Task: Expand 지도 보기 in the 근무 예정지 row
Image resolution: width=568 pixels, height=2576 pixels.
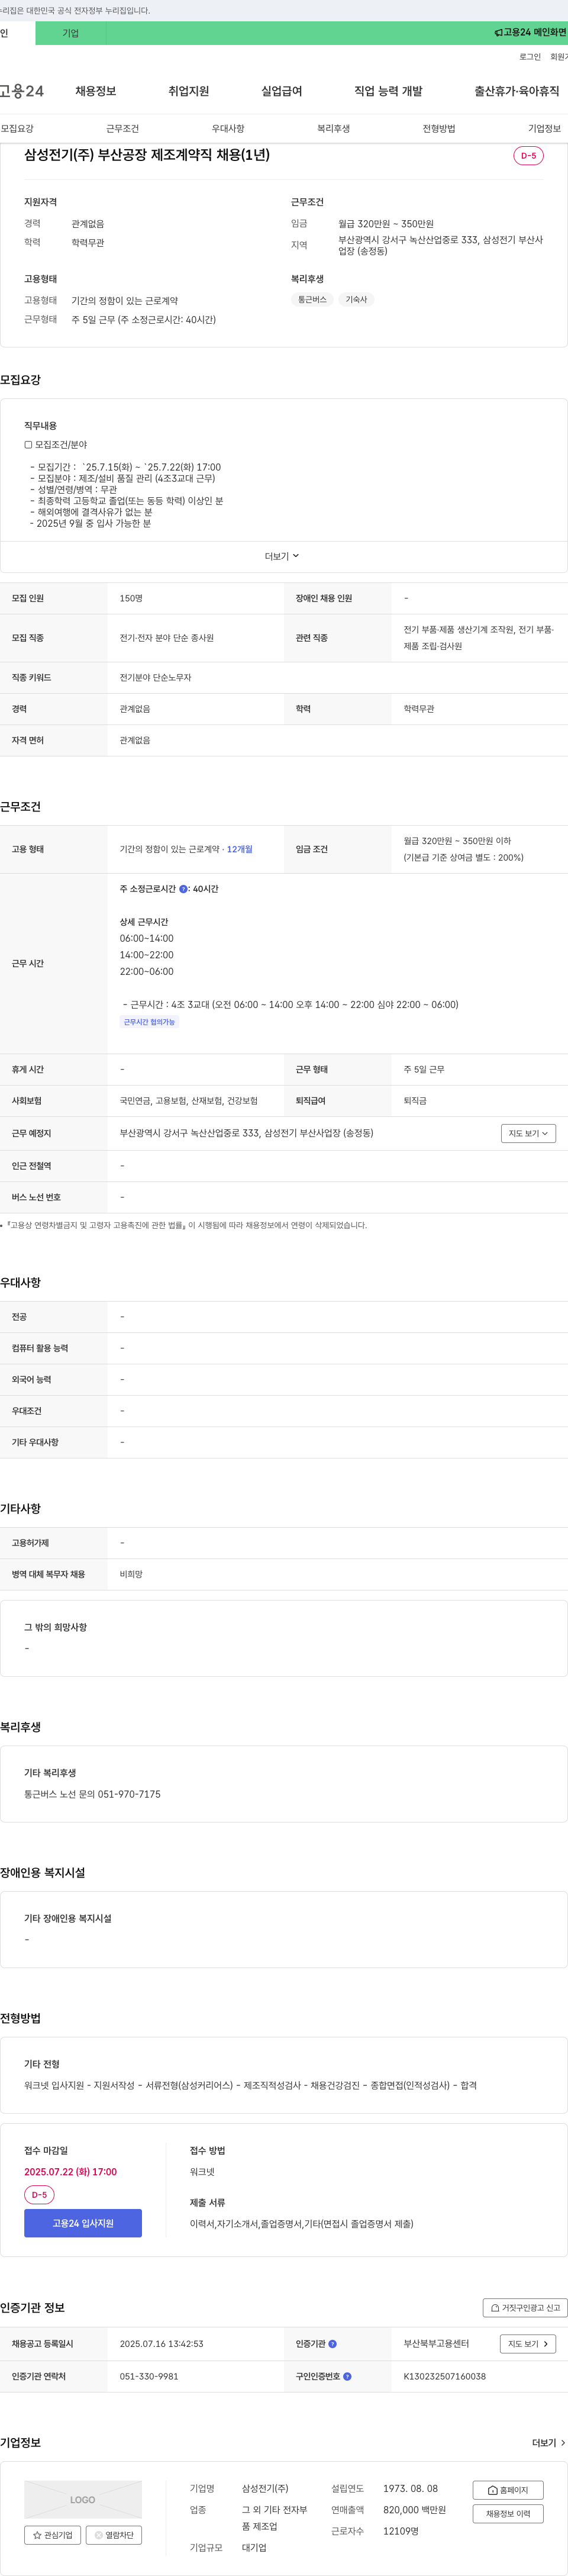Action: 528,1133
